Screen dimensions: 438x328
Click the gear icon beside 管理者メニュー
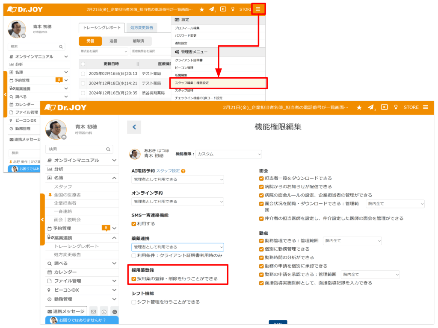(x=177, y=51)
